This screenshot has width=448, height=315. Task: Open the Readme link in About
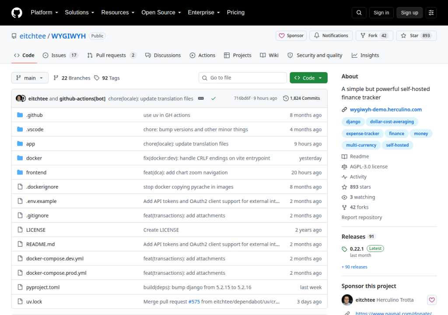click(x=360, y=156)
